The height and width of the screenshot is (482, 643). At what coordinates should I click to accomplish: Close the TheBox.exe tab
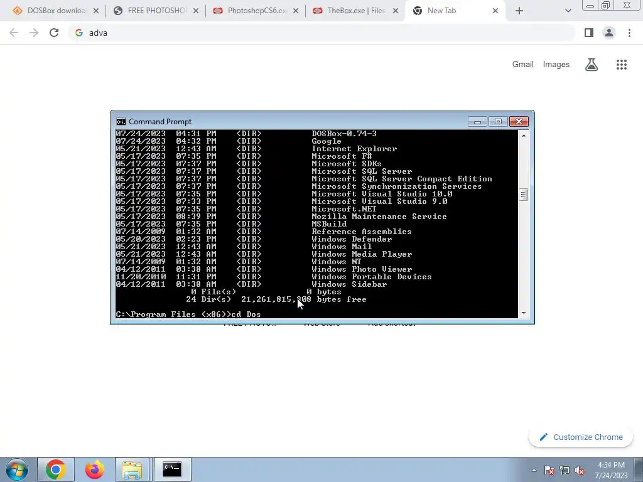tap(396, 11)
